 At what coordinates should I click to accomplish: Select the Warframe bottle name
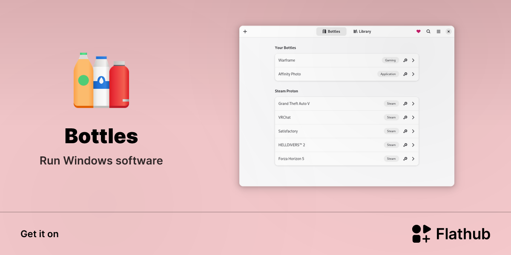tap(287, 60)
